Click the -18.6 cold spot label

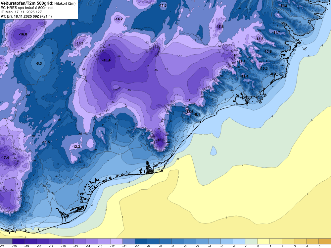(x=160, y=140)
